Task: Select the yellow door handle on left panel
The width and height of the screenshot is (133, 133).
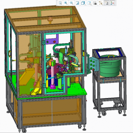Action: tap(10, 54)
